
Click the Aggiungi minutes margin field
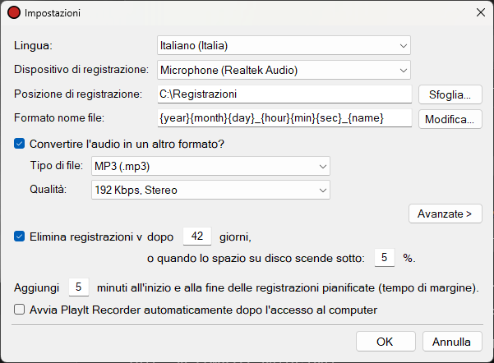(x=79, y=287)
